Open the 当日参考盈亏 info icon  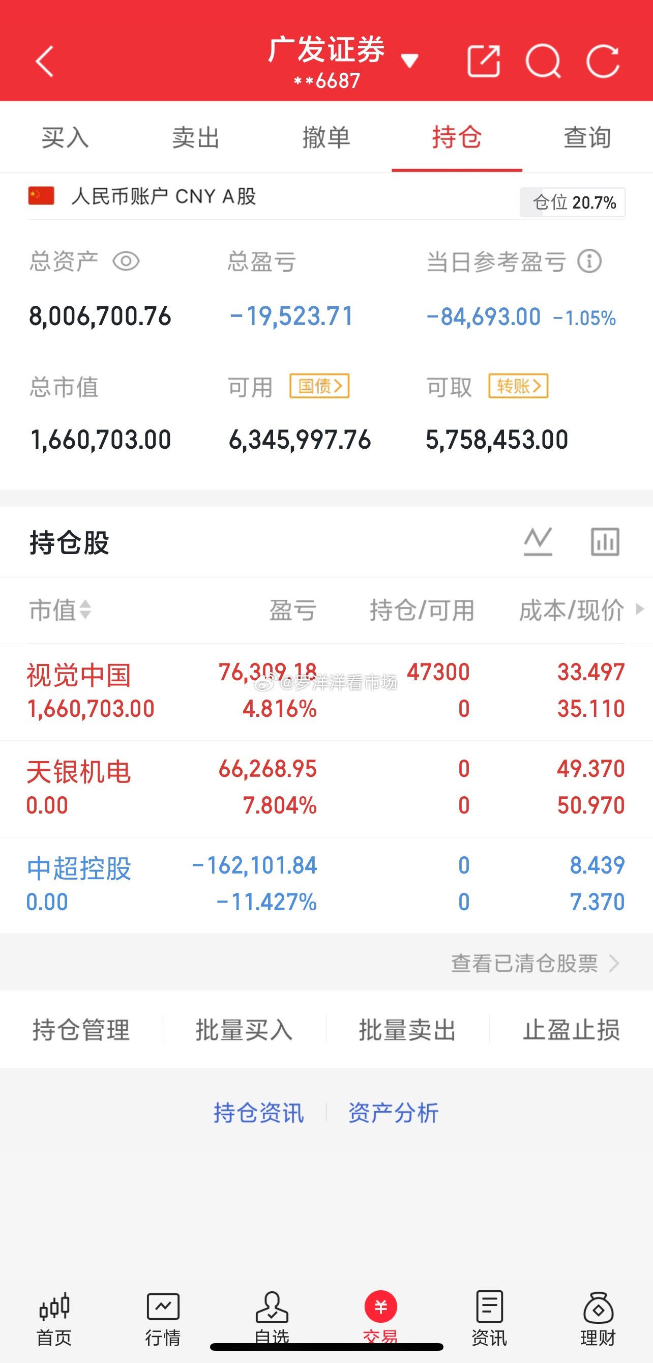point(589,262)
